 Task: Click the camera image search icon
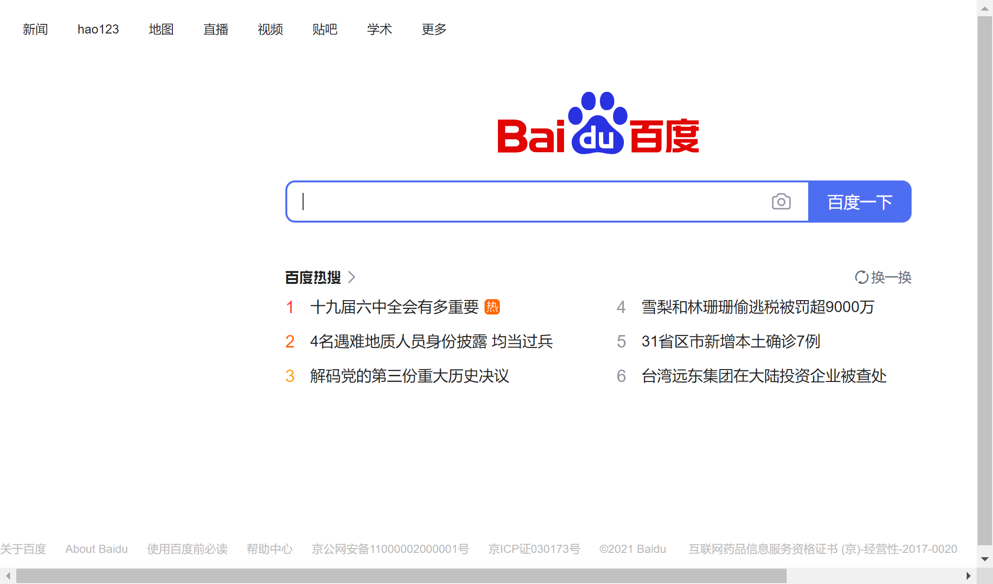click(781, 202)
